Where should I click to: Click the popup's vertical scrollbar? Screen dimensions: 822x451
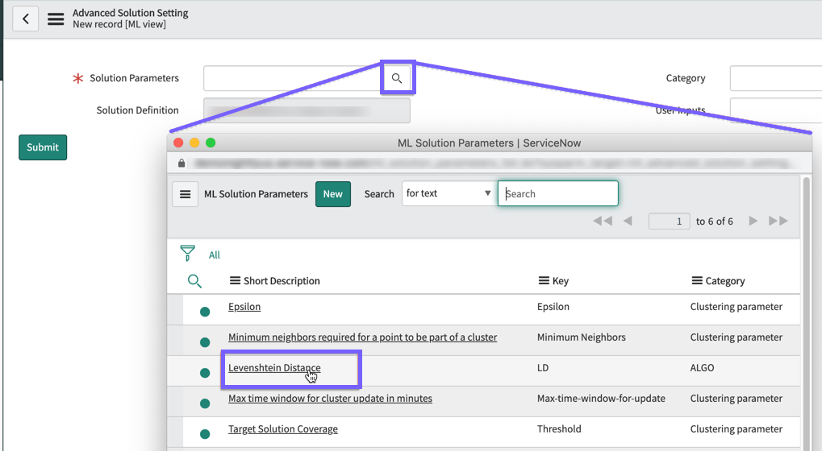pyautogui.click(x=807, y=314)
